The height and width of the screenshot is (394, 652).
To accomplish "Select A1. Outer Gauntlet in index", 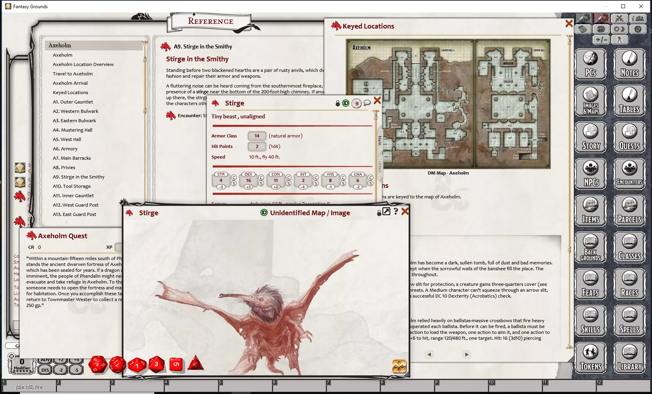I will point(73,102).
